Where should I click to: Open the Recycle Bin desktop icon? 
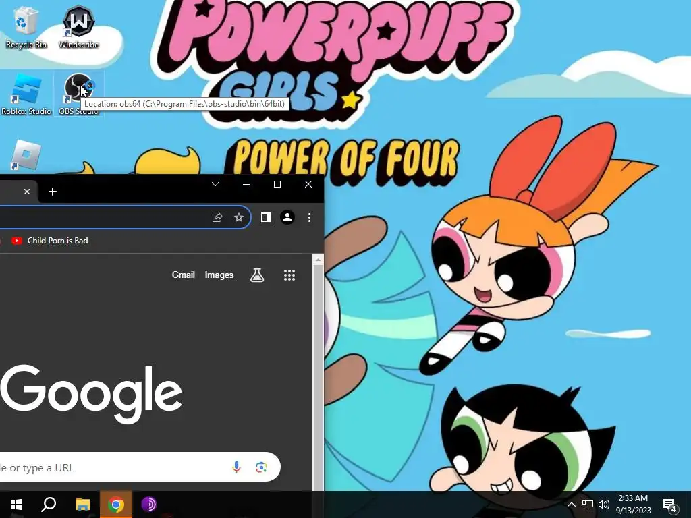click(26, 27)
